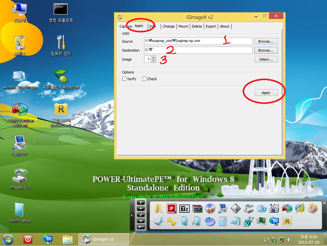The image size is (327, 246).
Task: Open the Computer Management wrench-and-screwdriver icon
Action: click(61, 46)
